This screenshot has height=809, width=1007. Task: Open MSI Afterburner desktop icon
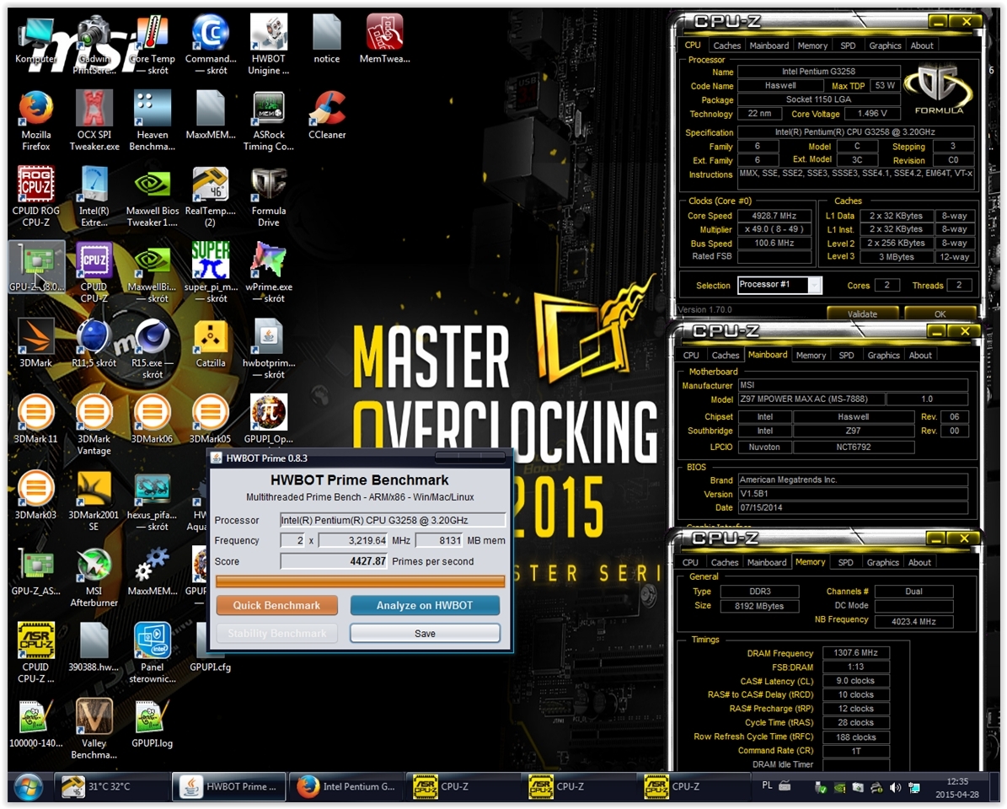94,576
